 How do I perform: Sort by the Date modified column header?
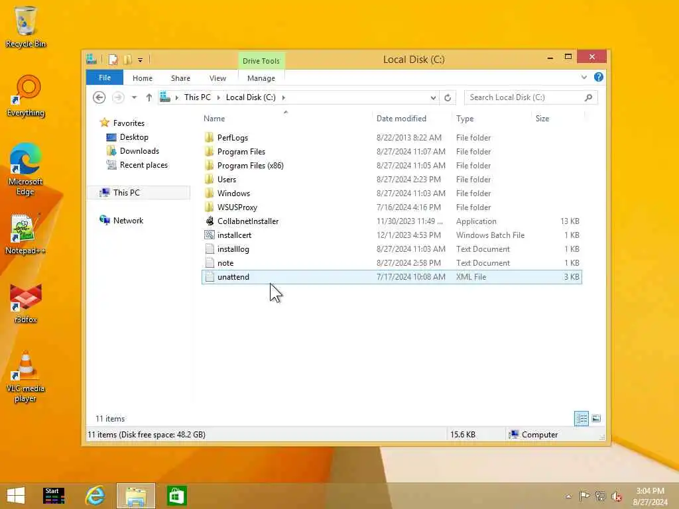click(x=411, y=119)
